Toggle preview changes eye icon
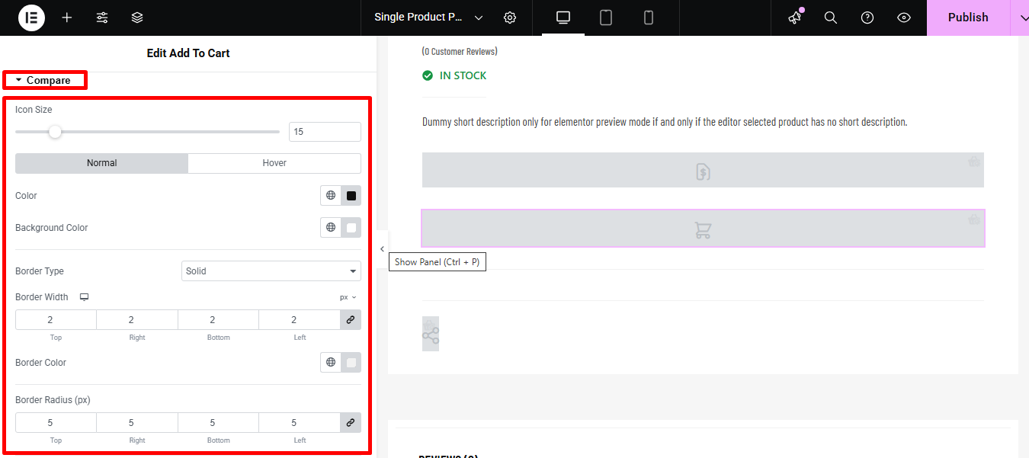 pyautogui.click(x=904, y=18)
